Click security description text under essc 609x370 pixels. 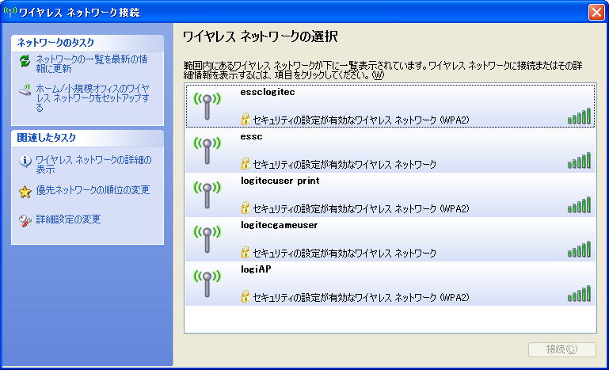coord(344,165)
